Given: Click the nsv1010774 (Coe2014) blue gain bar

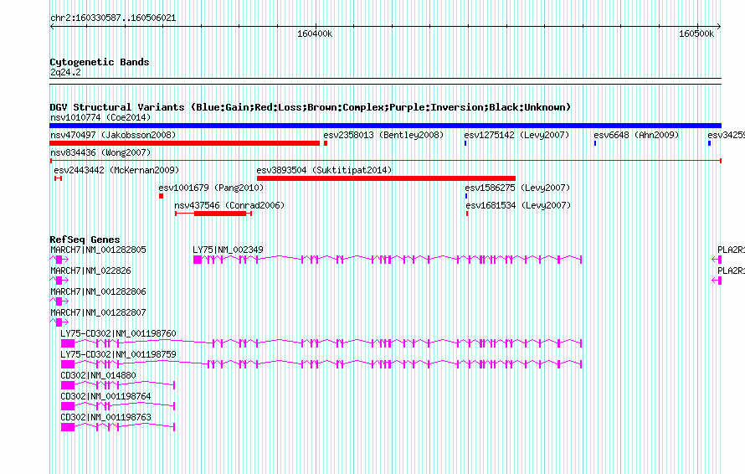Looking at the screenshot, I should [x=385, y=126].
